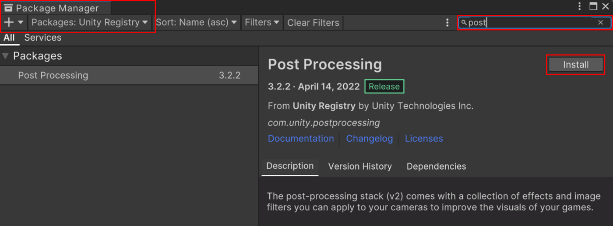Click the com.unity.postprocessing package ID
The width and height of the screenshot is (613, 226).
pos(324,123)
